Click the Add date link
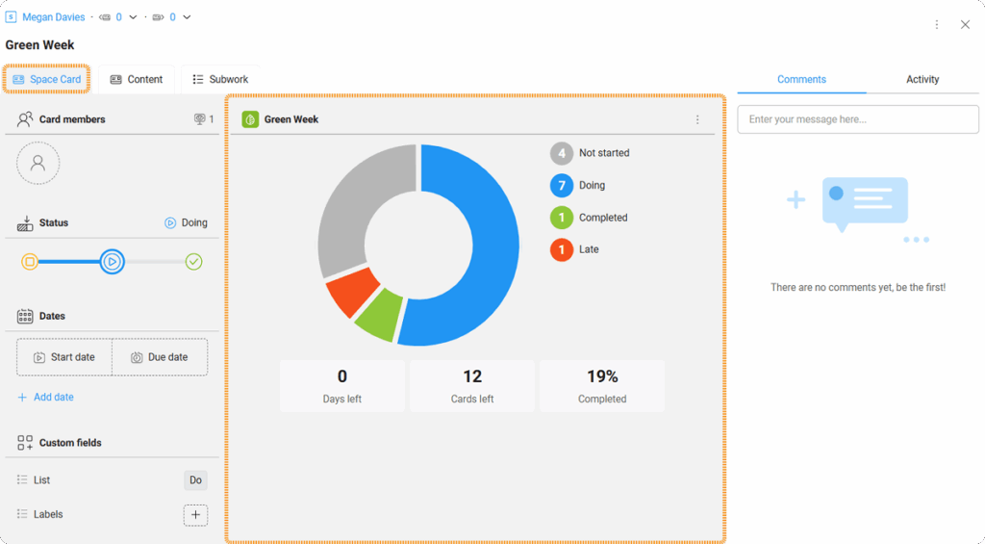Viewport: 985px width, 544px height. (x=46, y=397)
